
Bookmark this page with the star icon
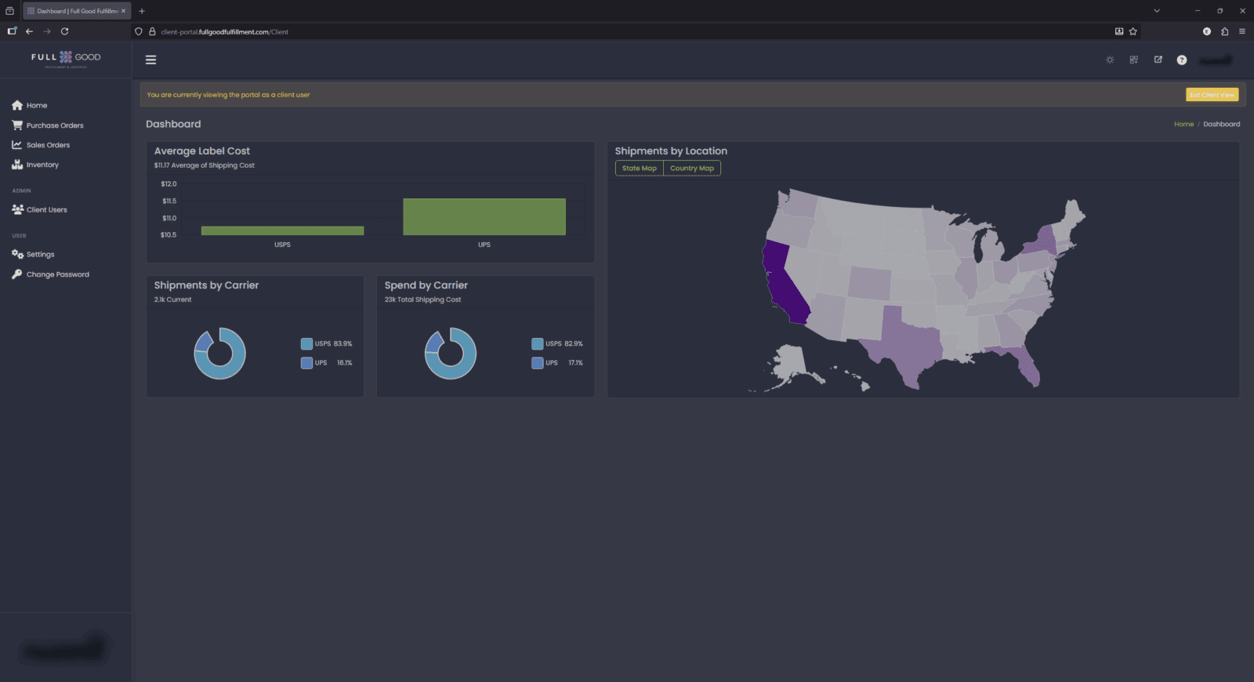1133,31
